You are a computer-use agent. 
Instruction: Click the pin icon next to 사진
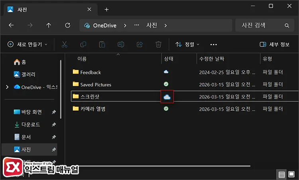[x=54, y=149]
